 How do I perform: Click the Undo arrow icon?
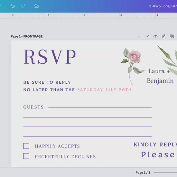pos(13,6)
